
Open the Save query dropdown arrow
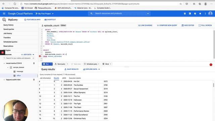[x=68, y=64]
